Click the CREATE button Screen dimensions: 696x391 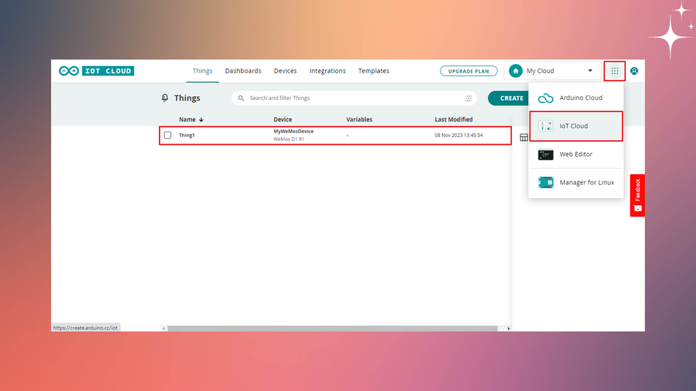click(509, 98)
